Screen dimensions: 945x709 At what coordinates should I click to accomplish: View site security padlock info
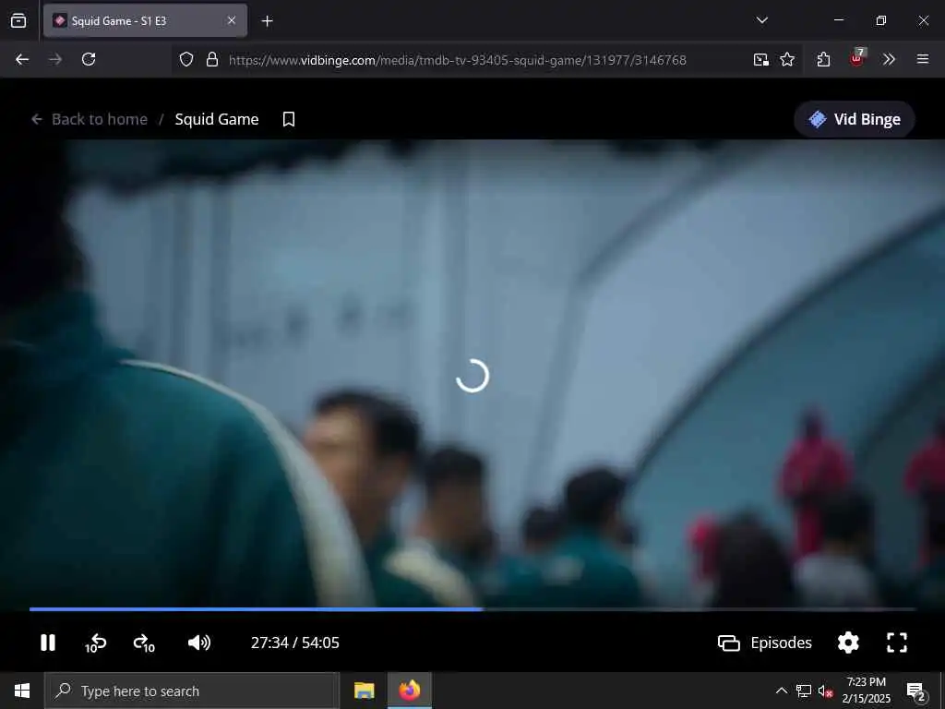(x=212, y=59)
